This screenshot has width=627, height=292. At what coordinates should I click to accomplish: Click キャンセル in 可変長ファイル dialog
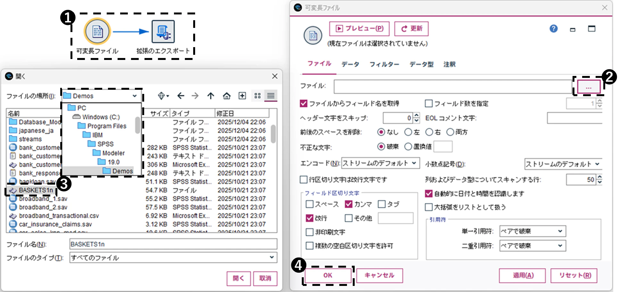(x=379, y=275)
